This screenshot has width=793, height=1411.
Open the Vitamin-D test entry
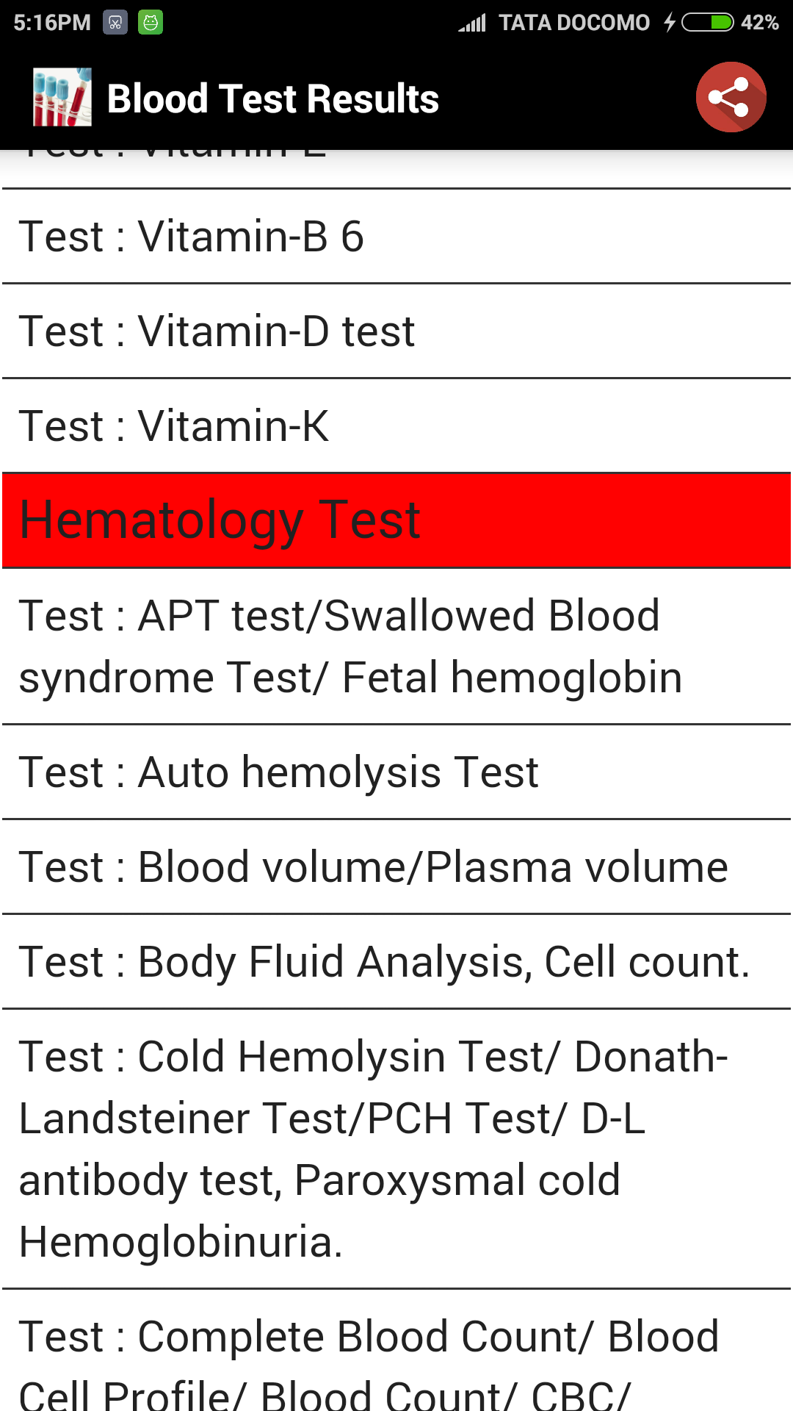click(396, 331)
